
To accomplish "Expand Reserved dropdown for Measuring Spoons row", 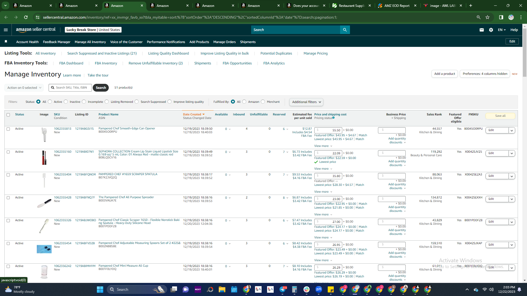I will 287,244.
